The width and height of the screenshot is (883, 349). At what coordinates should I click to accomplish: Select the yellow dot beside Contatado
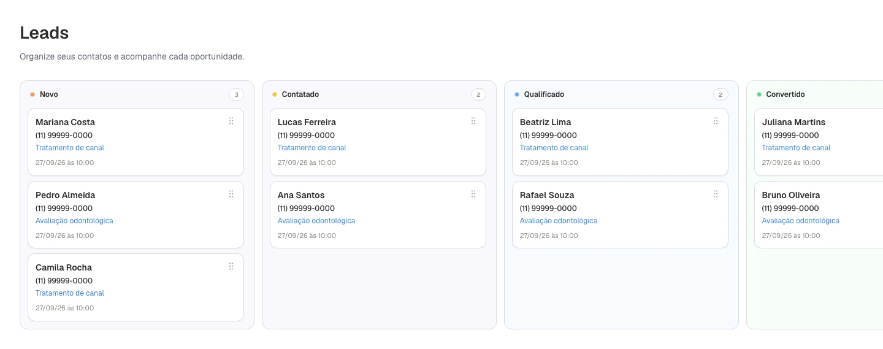(275, 94)
